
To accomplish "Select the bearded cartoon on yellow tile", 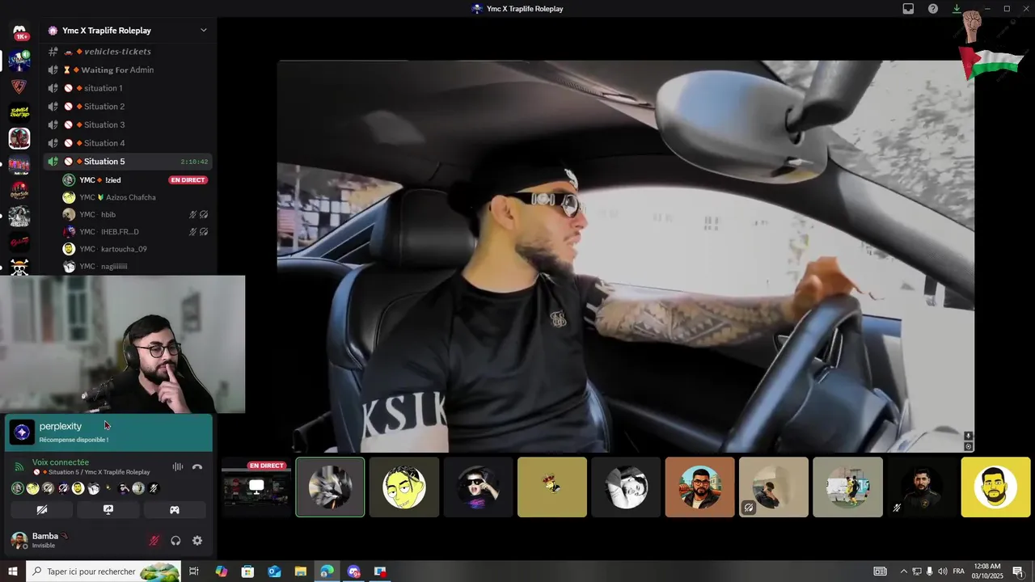I will (995, 487).
